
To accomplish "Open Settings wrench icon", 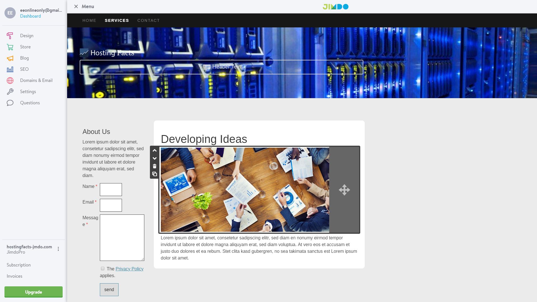I will click(x=10, y=92).
